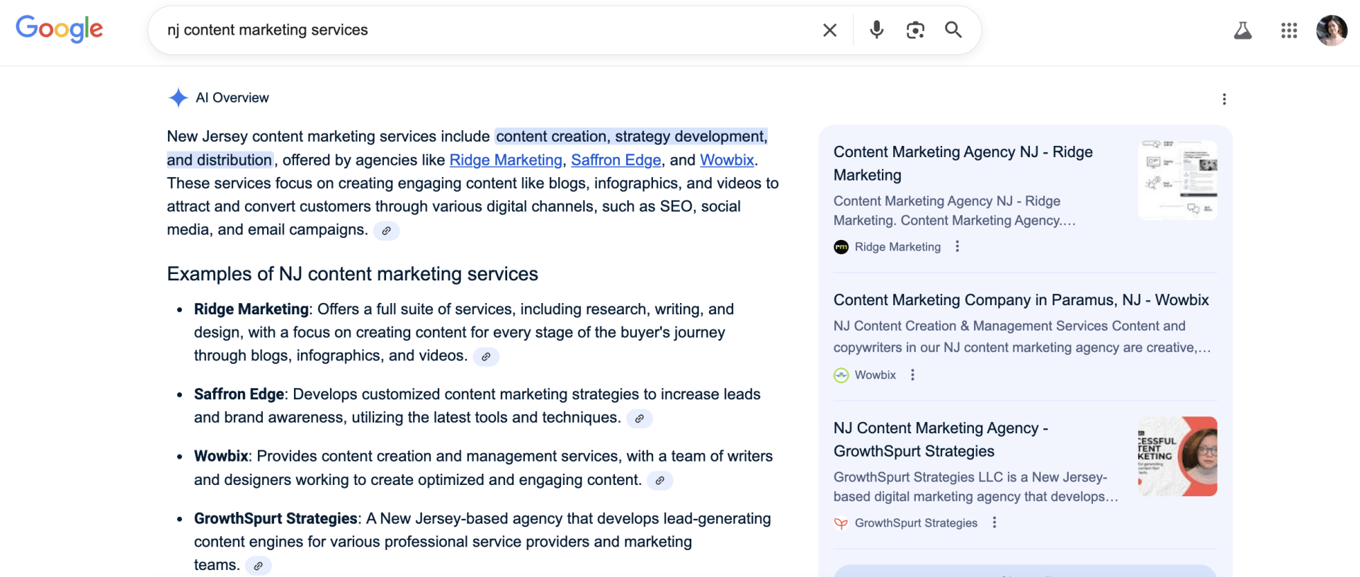The image size is (1360, 577).
Task: Click Ridge Marketing source name in first card
Action: [897, 247]
